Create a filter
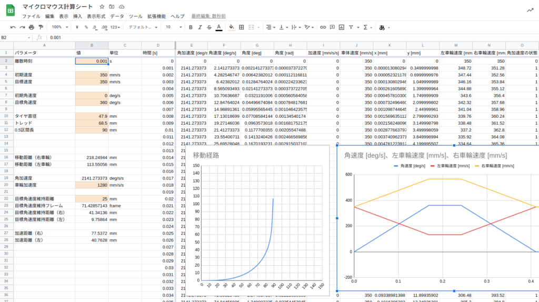Screen dimensions: 539x302 point(351,27)
